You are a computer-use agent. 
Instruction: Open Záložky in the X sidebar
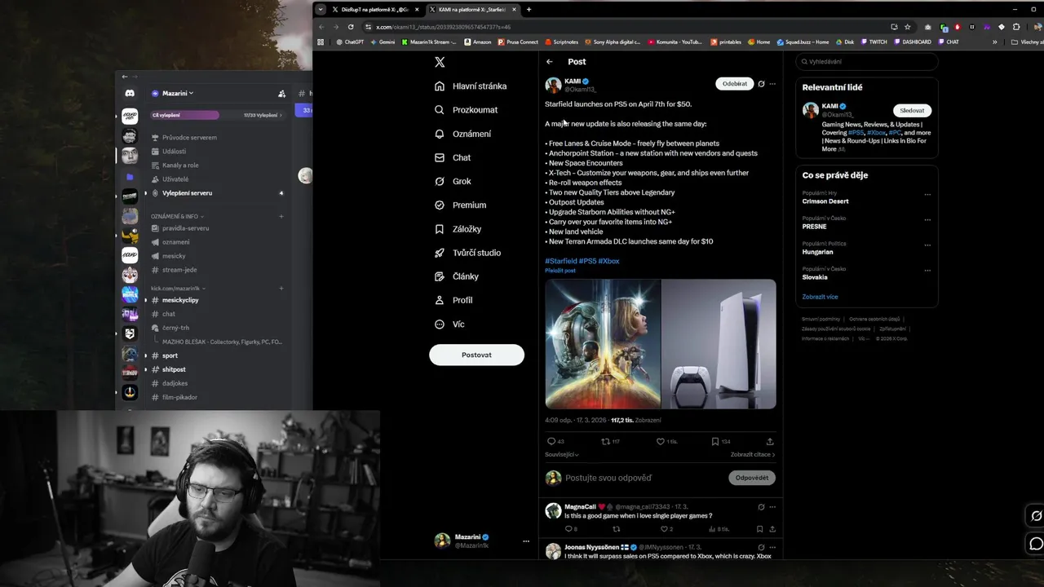pyautogui.click(x=458, y=229)
